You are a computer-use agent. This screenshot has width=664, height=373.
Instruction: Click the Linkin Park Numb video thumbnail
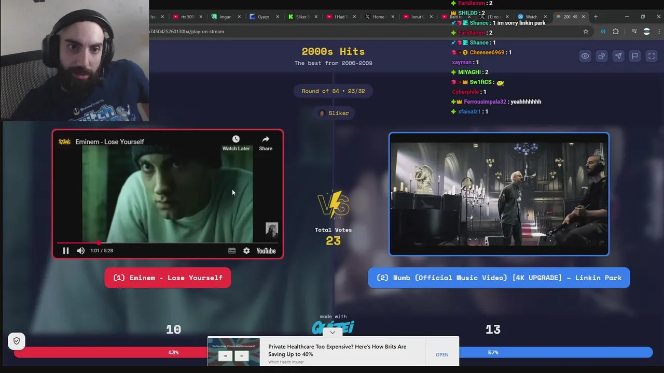point(499,194)
